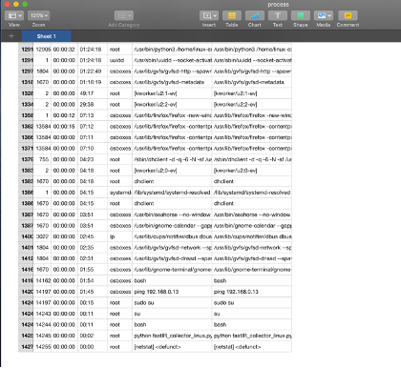Click the '02:45' elapsed time cell

click(93, 236)
